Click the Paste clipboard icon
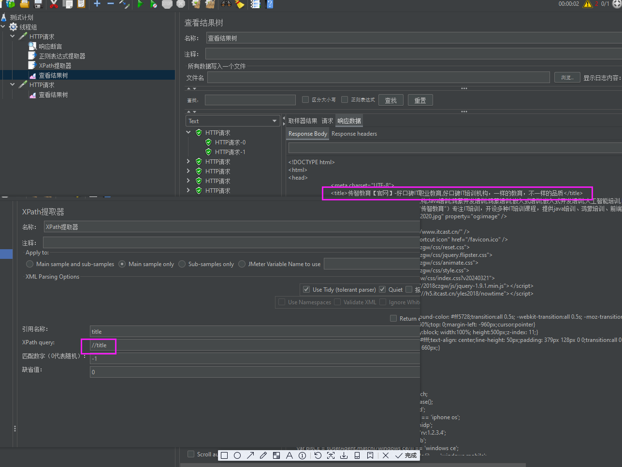 click(81, 4)
